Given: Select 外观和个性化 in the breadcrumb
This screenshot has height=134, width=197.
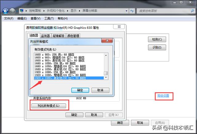Looking at the screenshot, I should (56, 11).
